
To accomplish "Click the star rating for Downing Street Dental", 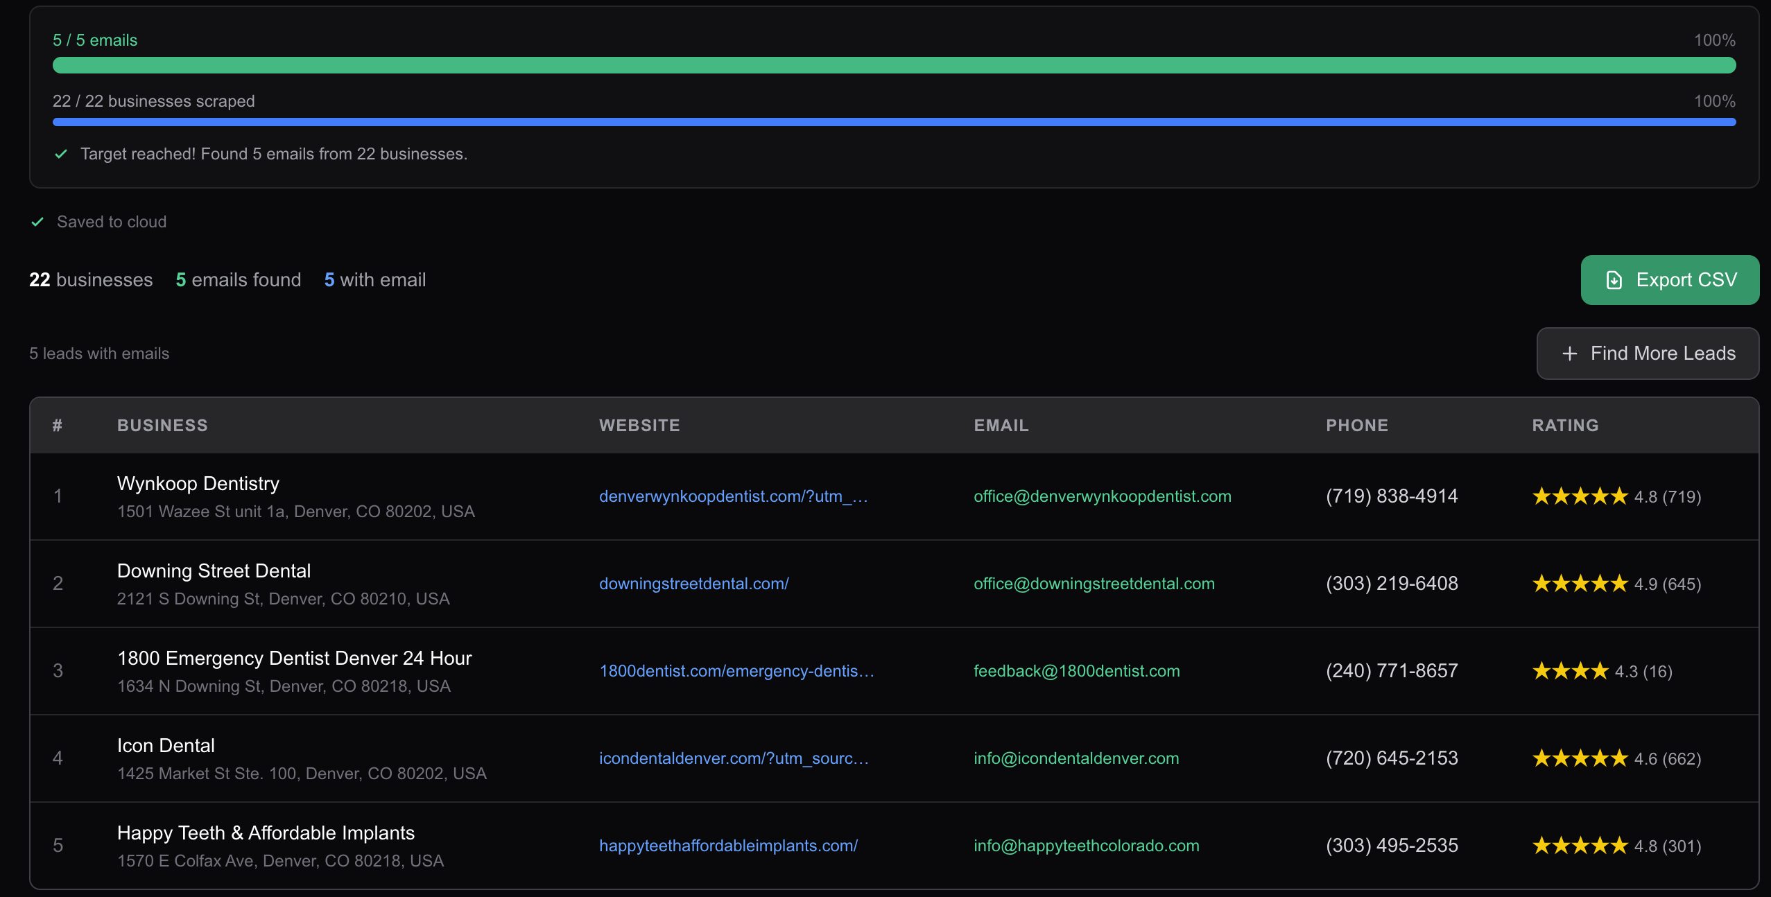I will click(1580, 583).
